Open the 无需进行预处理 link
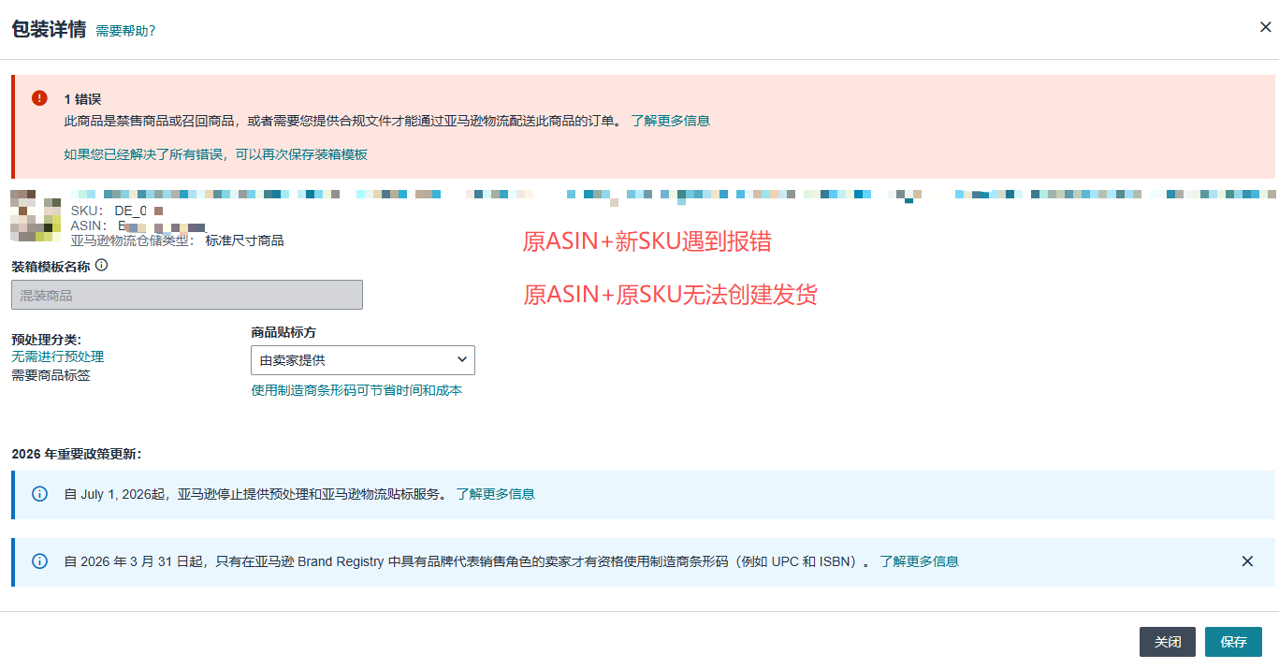1279x669 pixels. (x=57, y=356)
